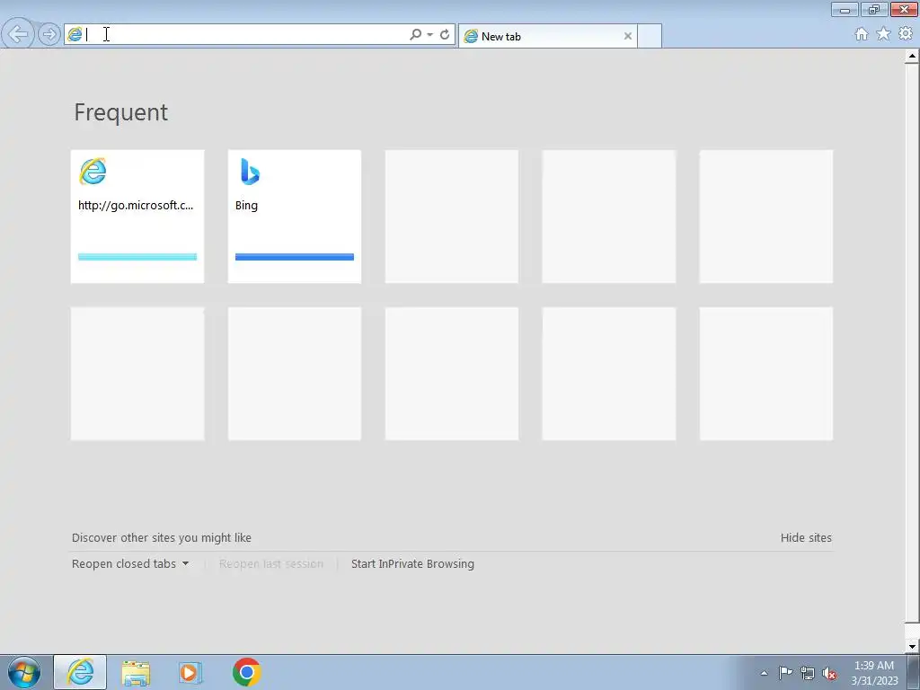Click Discover other sites you might like
The height and width of the screenshot is (690, 920).
(x=162, y=537)
